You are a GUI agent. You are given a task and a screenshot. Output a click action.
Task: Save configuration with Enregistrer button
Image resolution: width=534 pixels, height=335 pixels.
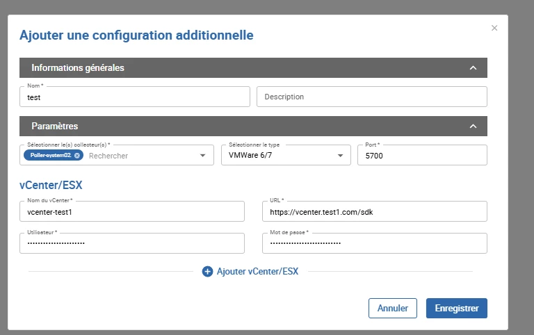[x=456, y=308]
